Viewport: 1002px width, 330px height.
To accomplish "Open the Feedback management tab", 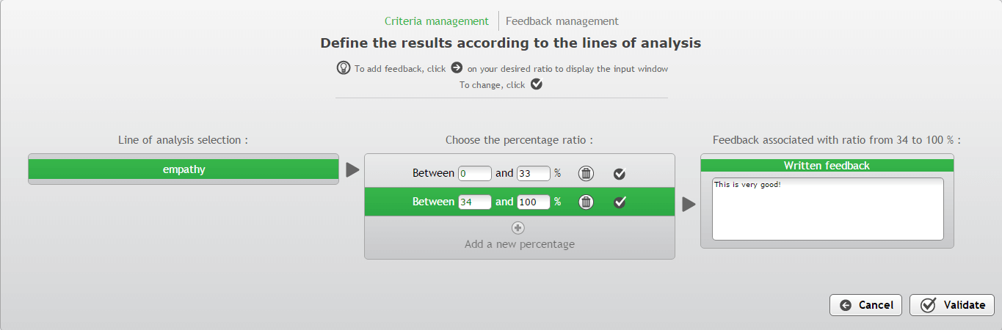I will (562, 21).
